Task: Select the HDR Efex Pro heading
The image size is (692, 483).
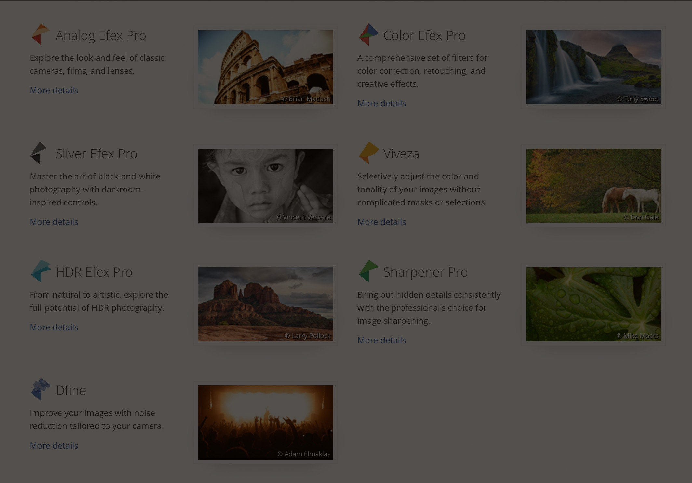Action: click(94, 272)
